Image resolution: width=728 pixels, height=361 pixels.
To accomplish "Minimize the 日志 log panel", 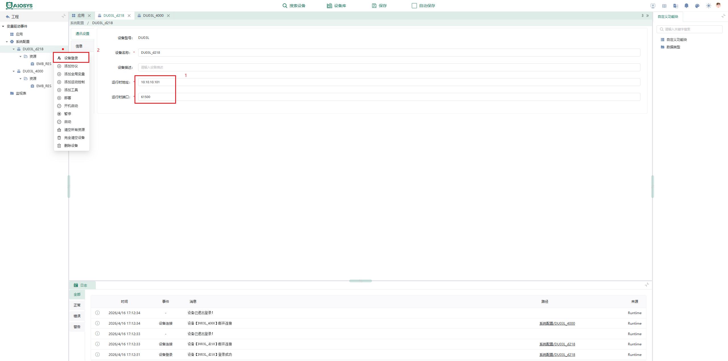I will click(x=647, y=285).
